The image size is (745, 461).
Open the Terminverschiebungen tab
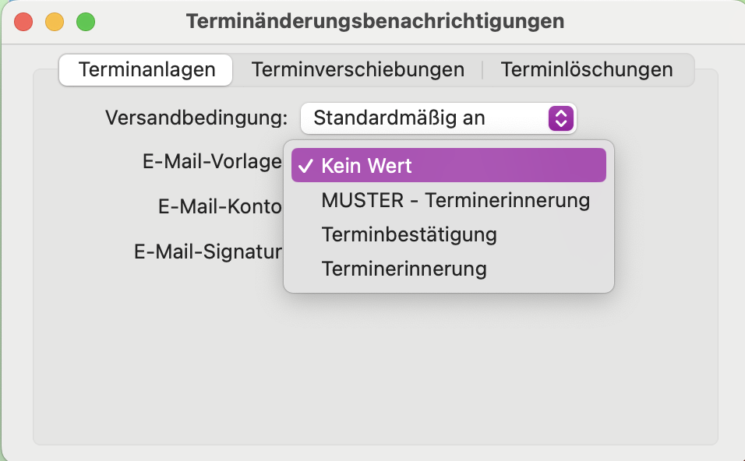(358, 70)
